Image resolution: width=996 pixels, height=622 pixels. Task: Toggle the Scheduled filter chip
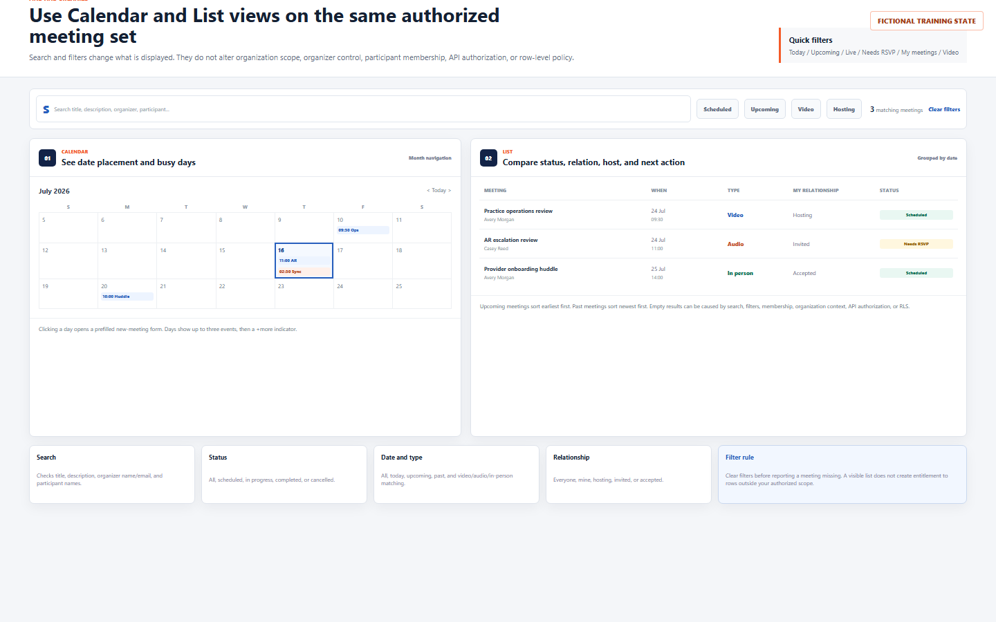point(717,109)
